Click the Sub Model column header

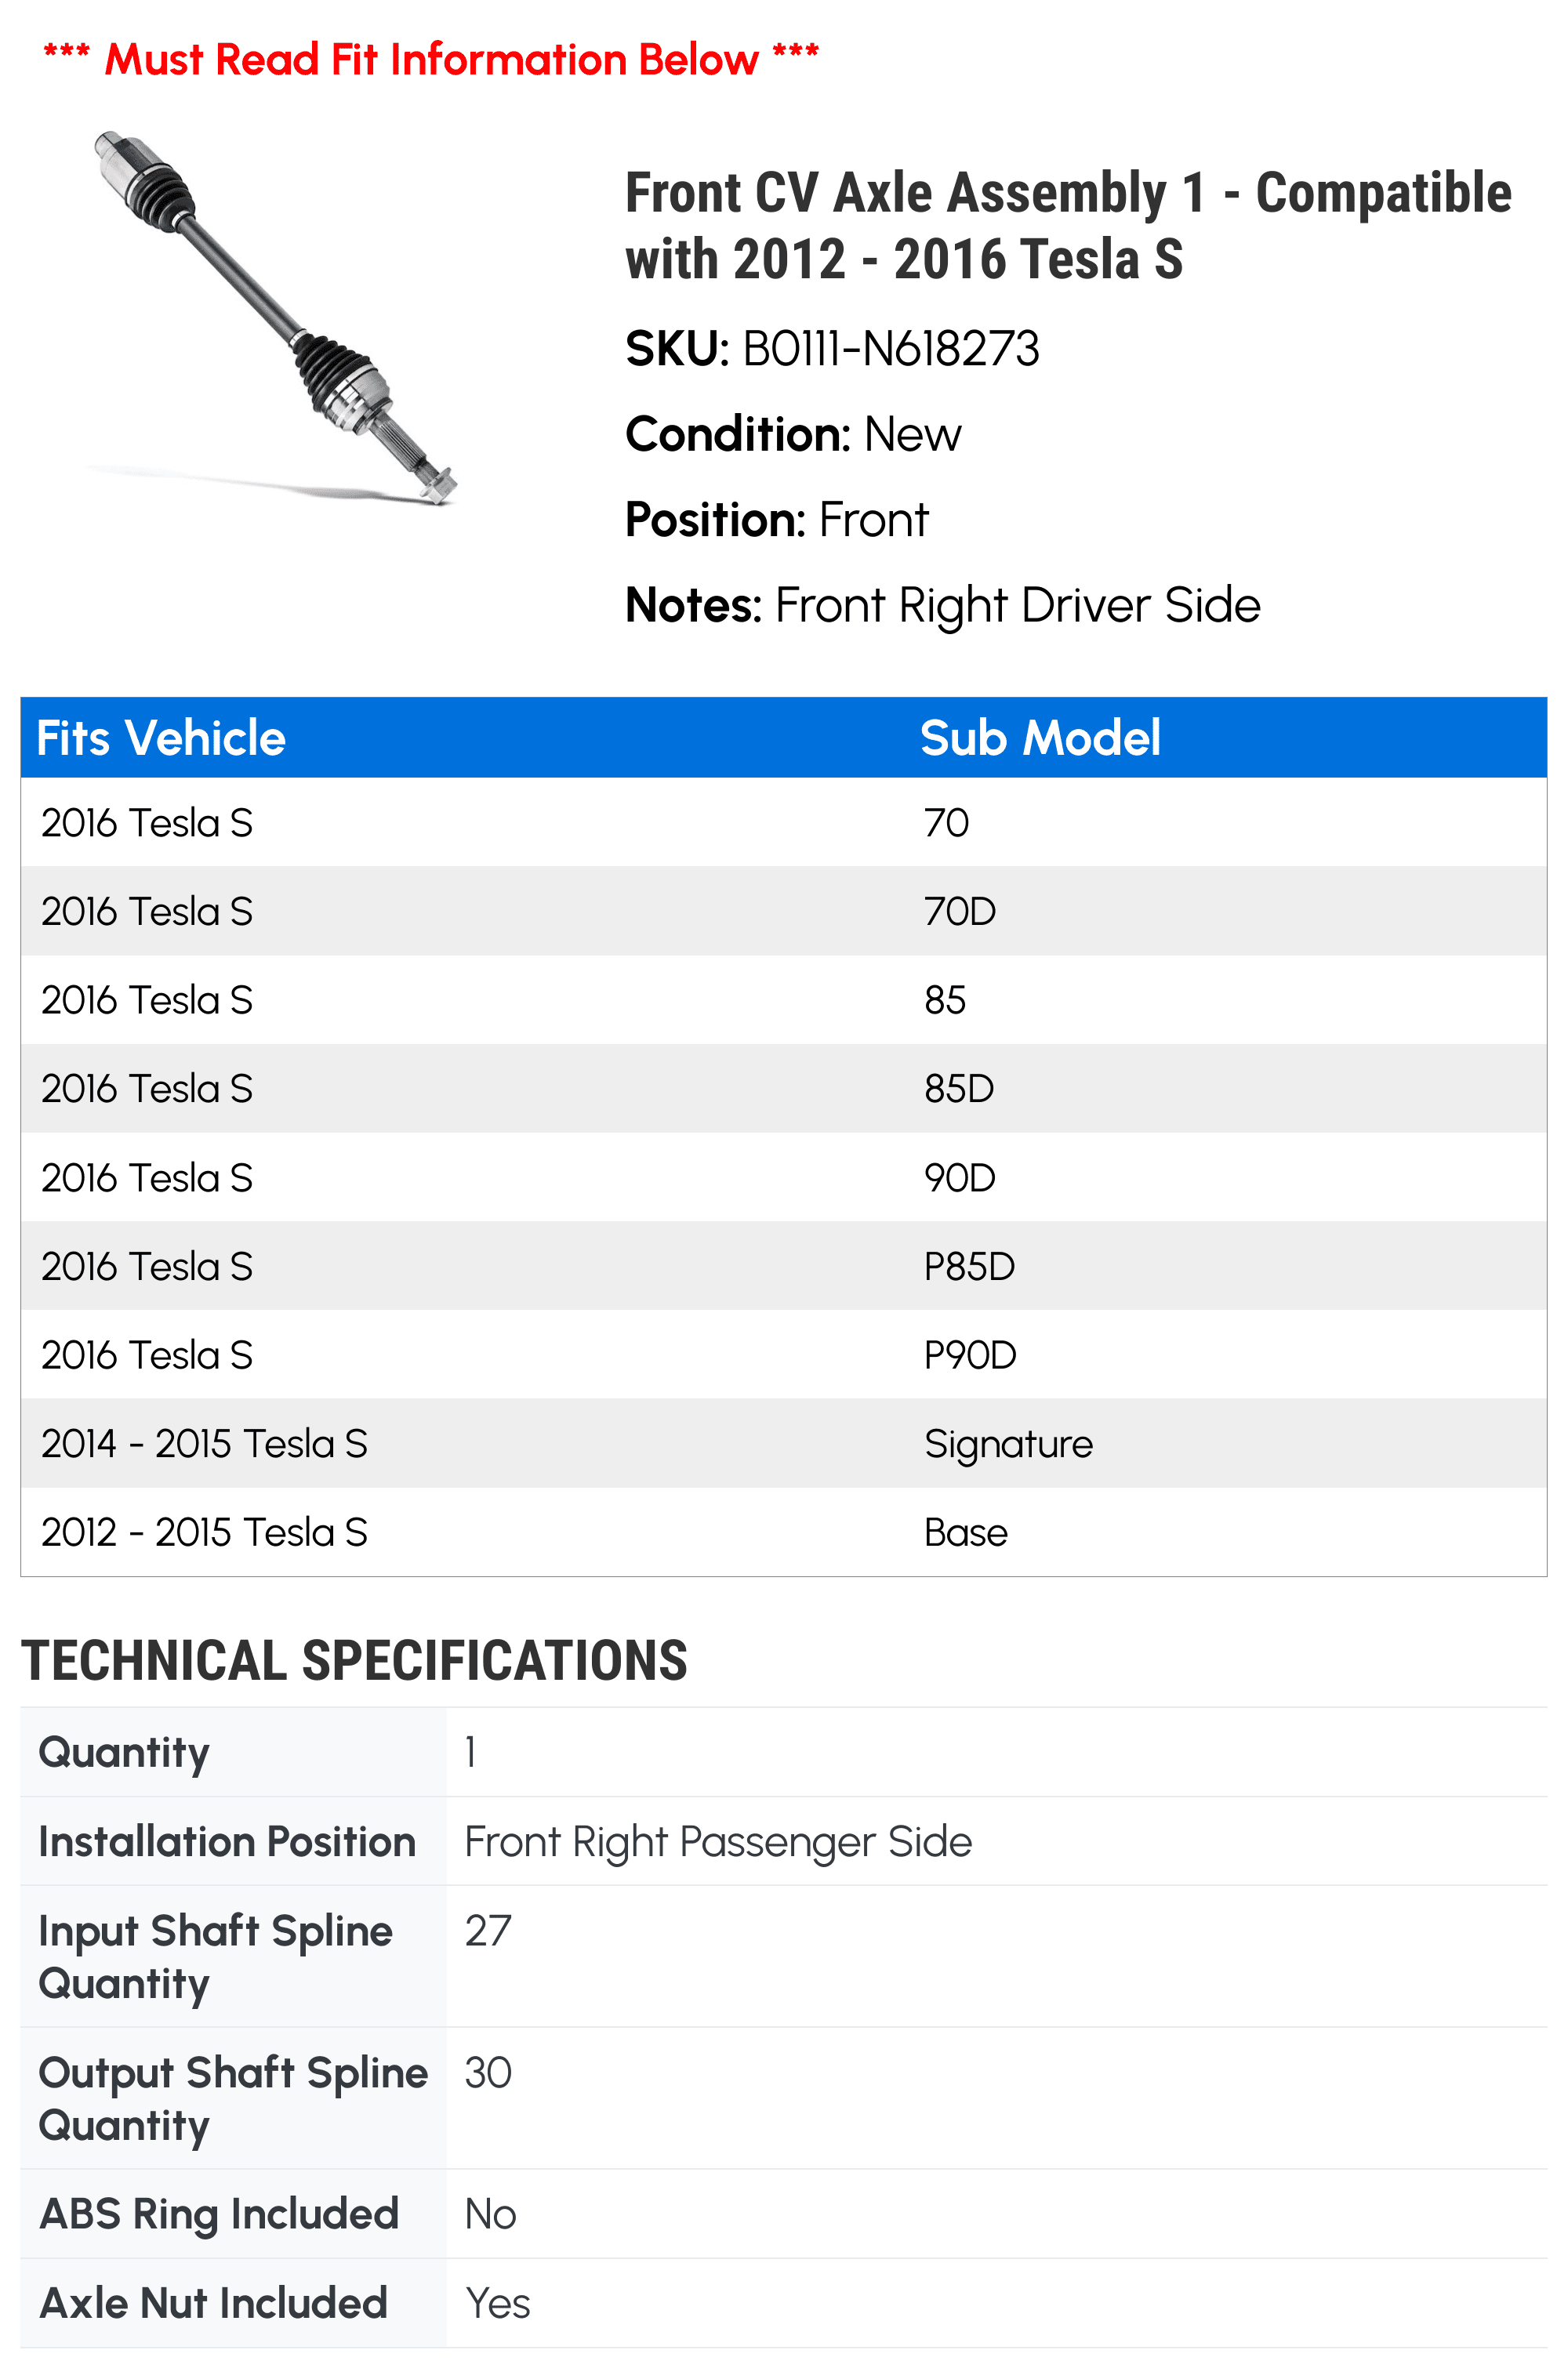point(1040,738)
